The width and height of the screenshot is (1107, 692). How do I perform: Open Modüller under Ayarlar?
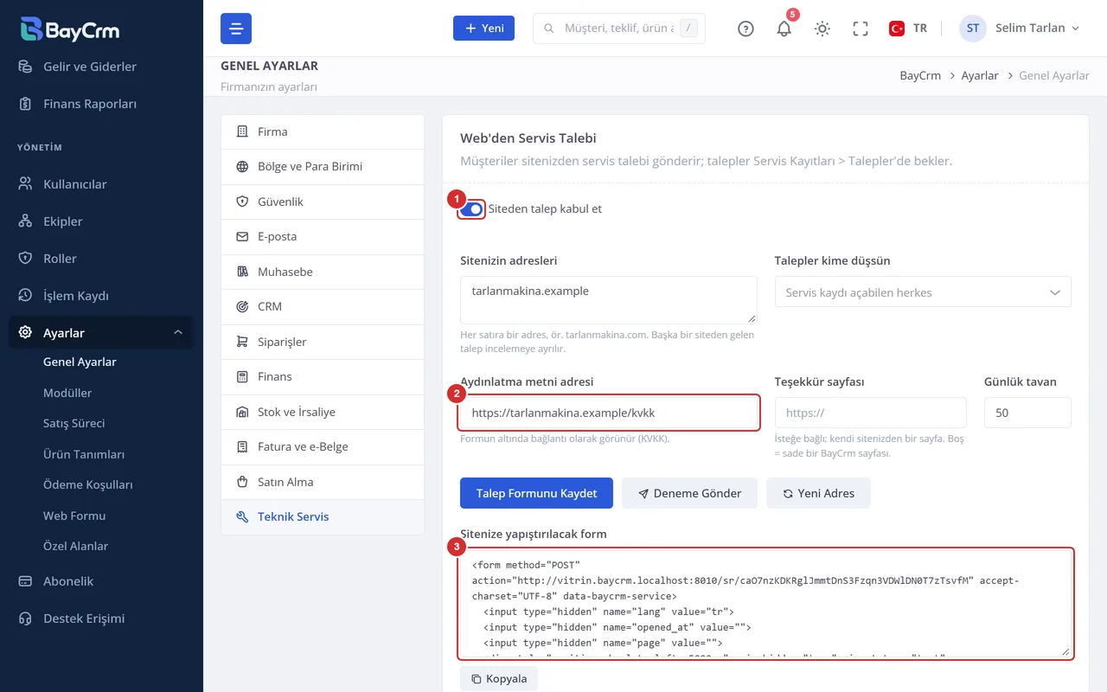point(67,393)
